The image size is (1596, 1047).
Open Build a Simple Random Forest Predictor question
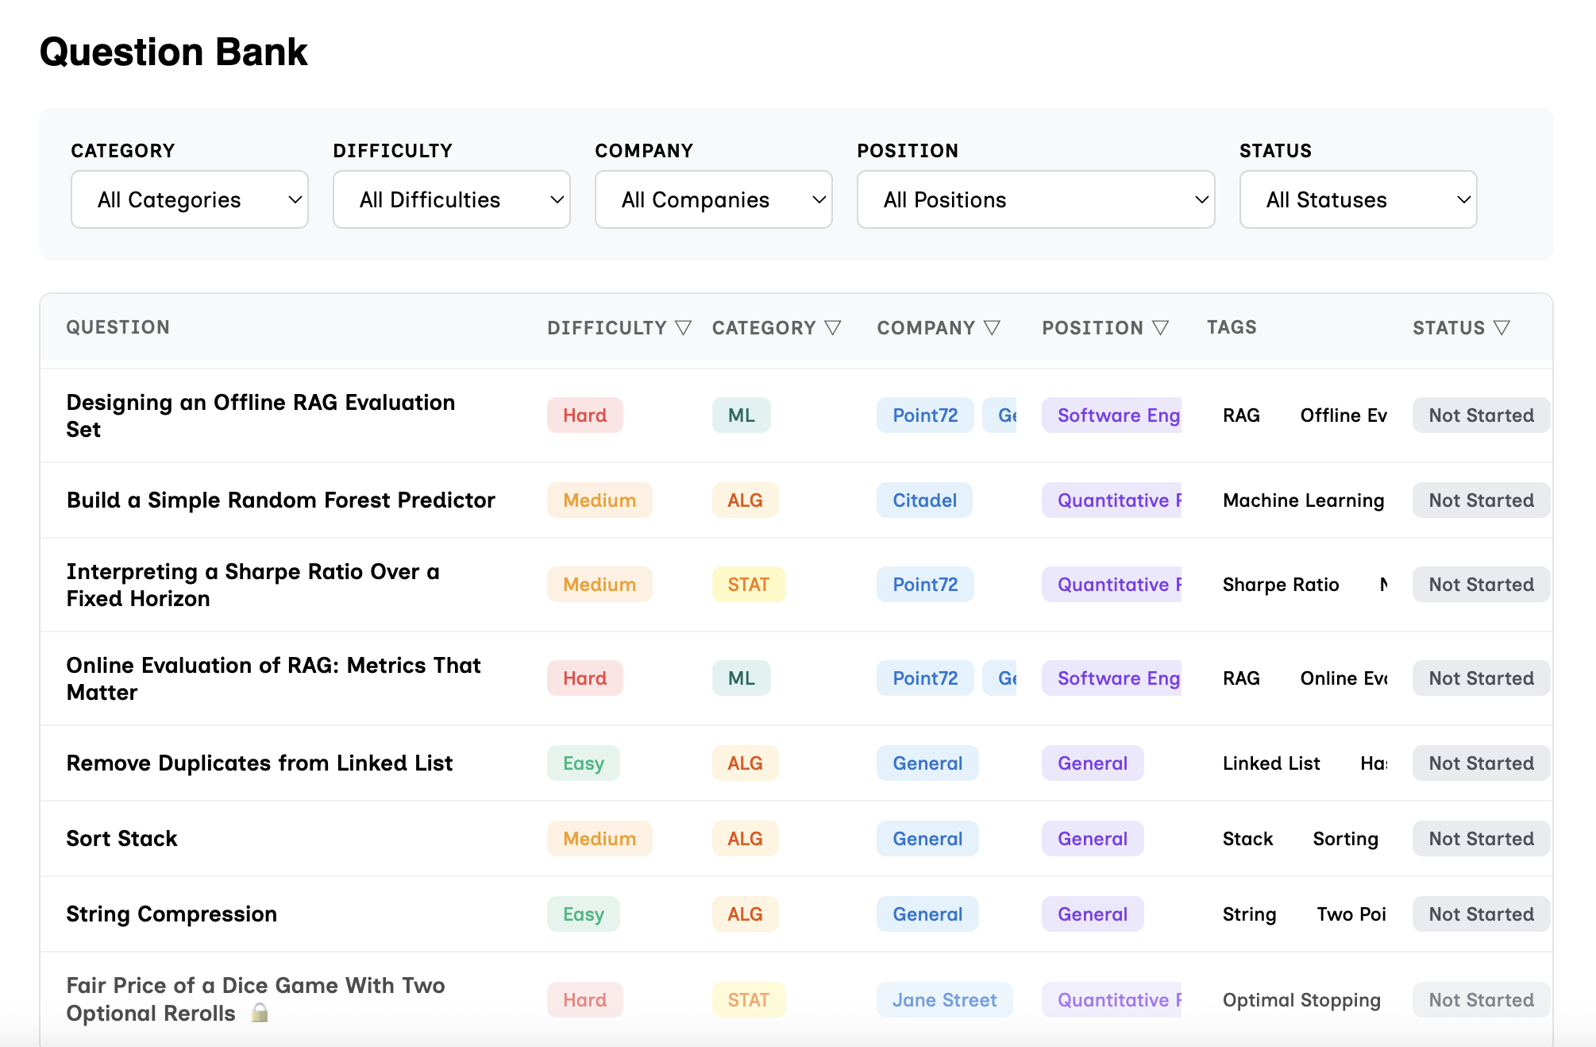tap(280, 500)
